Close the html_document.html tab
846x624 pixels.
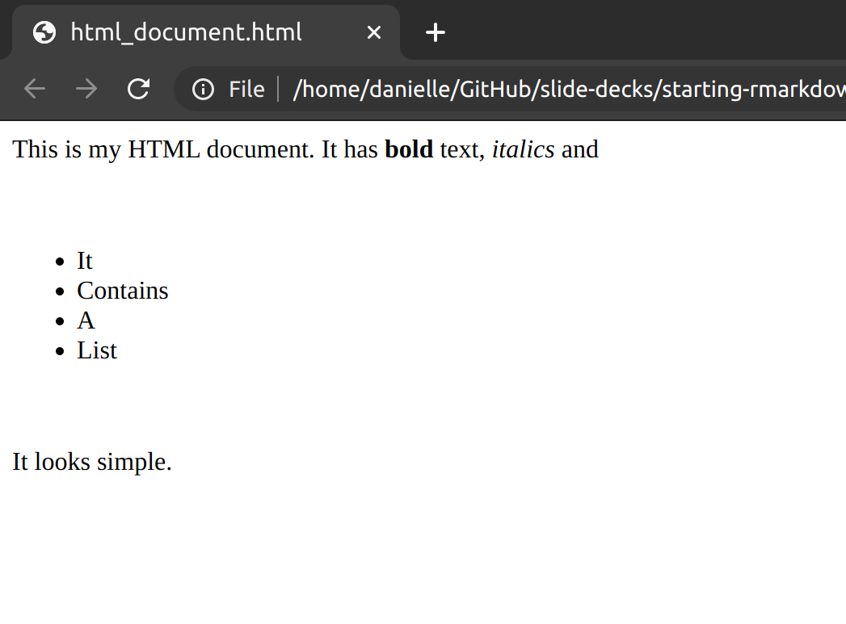(373, 32)
